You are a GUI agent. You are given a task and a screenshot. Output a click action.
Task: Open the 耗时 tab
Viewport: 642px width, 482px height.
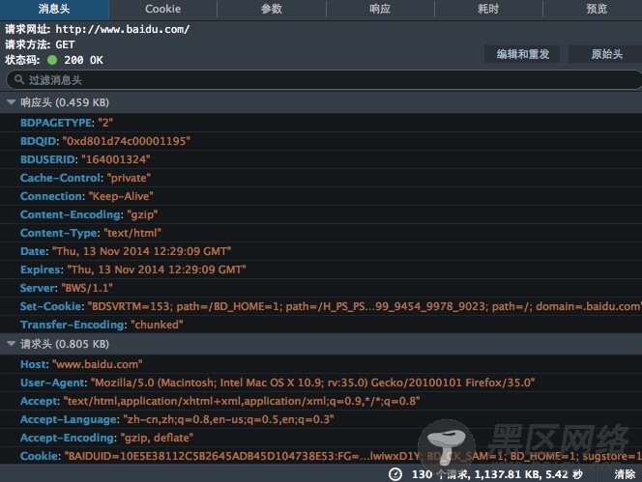[488, 10]
